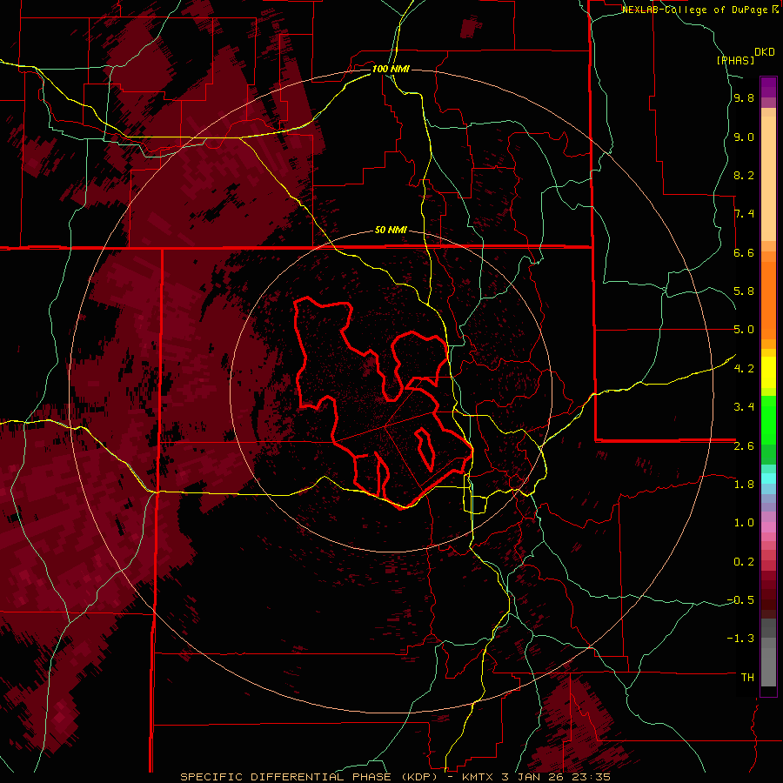Pick the pink segment beside 1.0
Image resolution: width=783 pixels, height=783 pixels.
click(x=768, y=527)
